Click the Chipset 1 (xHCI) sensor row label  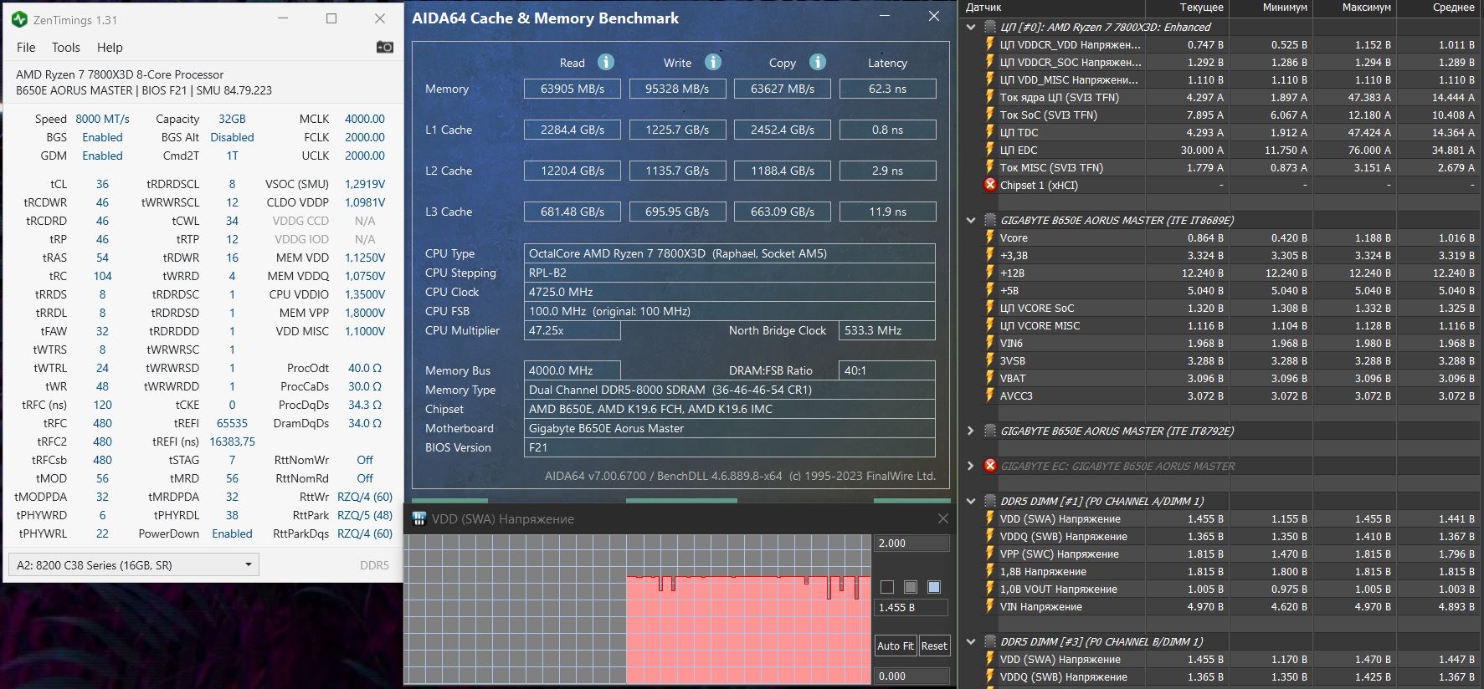[1039, 185]
